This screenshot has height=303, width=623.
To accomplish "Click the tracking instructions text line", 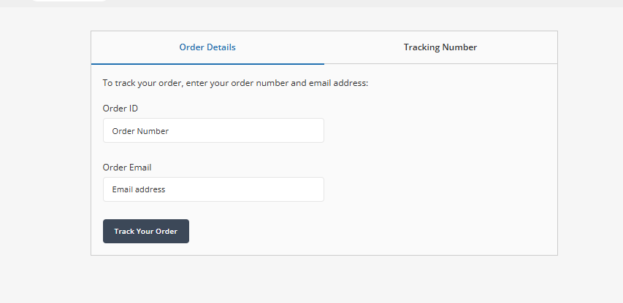I will [235, 83].
